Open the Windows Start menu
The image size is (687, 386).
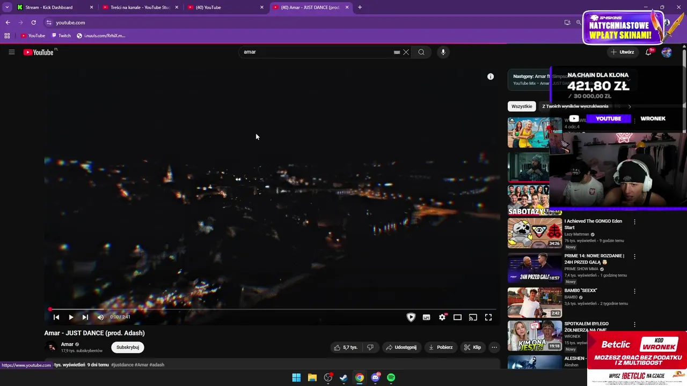(296, 377)
